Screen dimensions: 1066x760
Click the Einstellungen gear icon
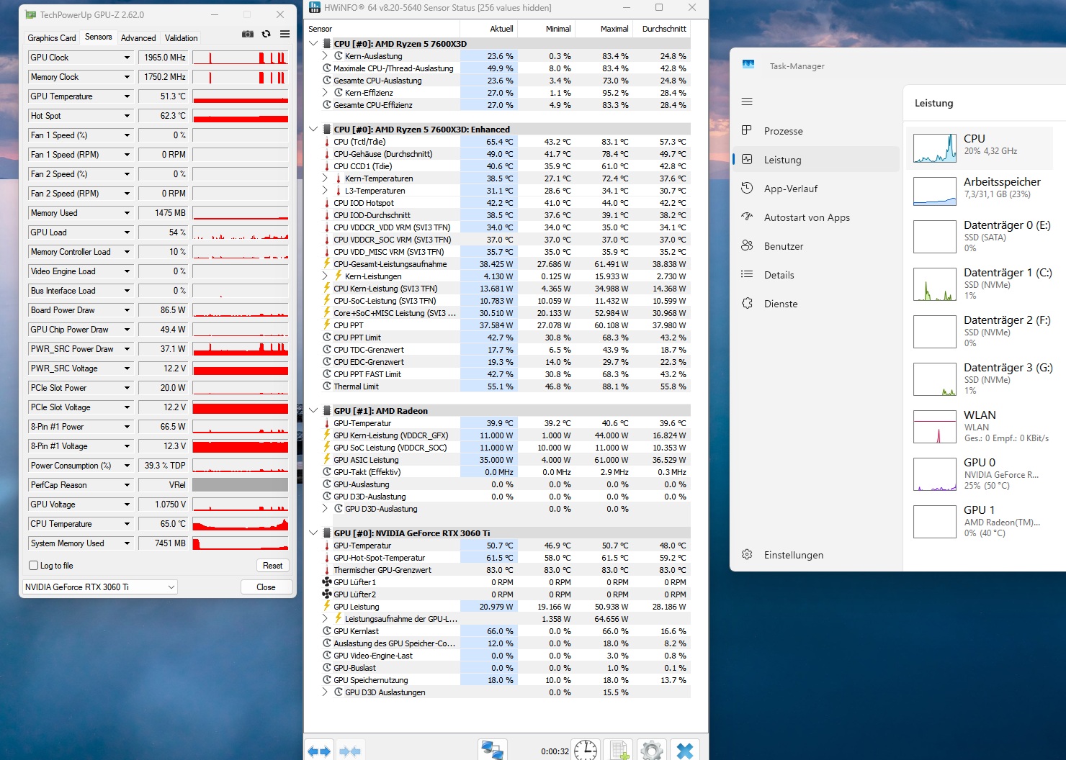pos(747,554)
